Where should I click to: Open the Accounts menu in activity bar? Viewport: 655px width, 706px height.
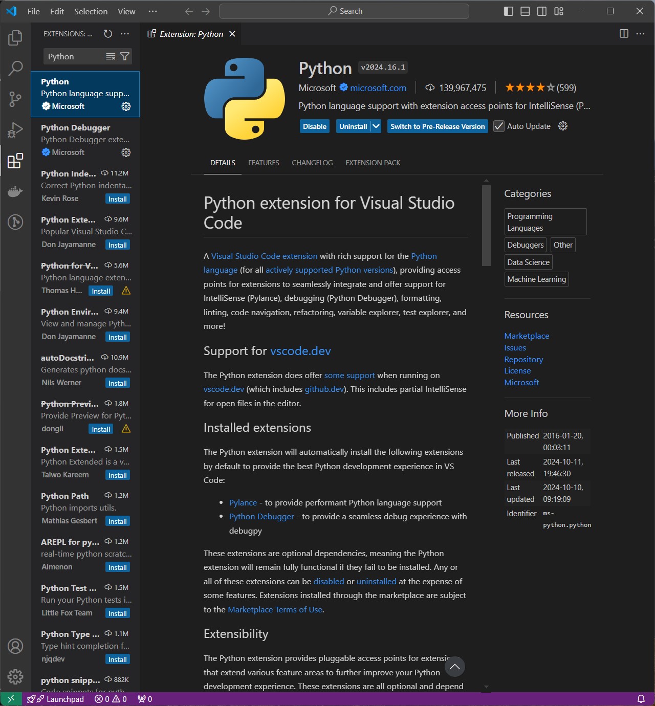coord(15,646)
